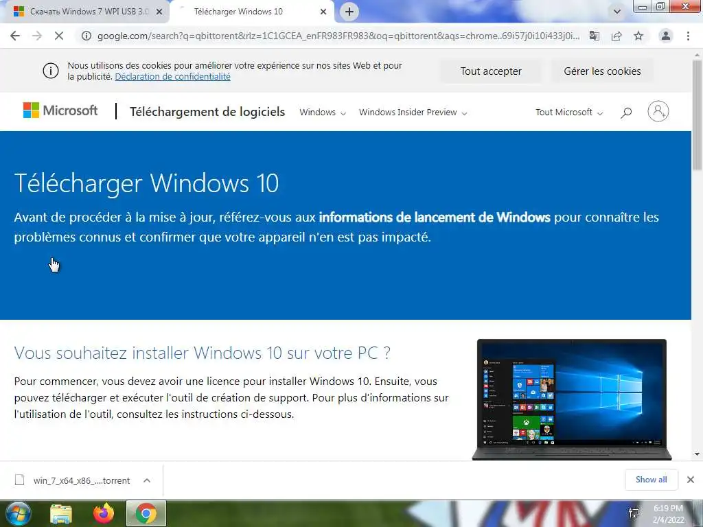The image size is (703, 527).
Task: Share this page icon
Action: [616, 36]
